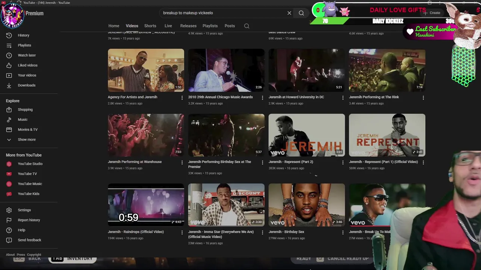This screenshot has width=481, height=270.
Task: Switch to the Shorts channel tab
Action: [x=150, y=26]
